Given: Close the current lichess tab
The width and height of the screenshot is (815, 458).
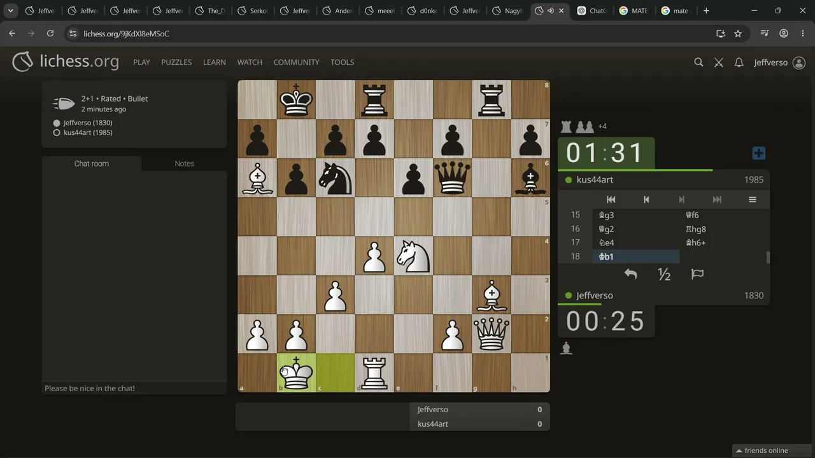Looking at the screenshot, I should click(x=561, y=11).
